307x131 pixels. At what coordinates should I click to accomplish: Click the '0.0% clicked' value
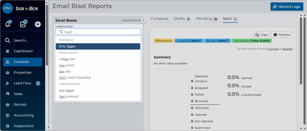point(239,86)
